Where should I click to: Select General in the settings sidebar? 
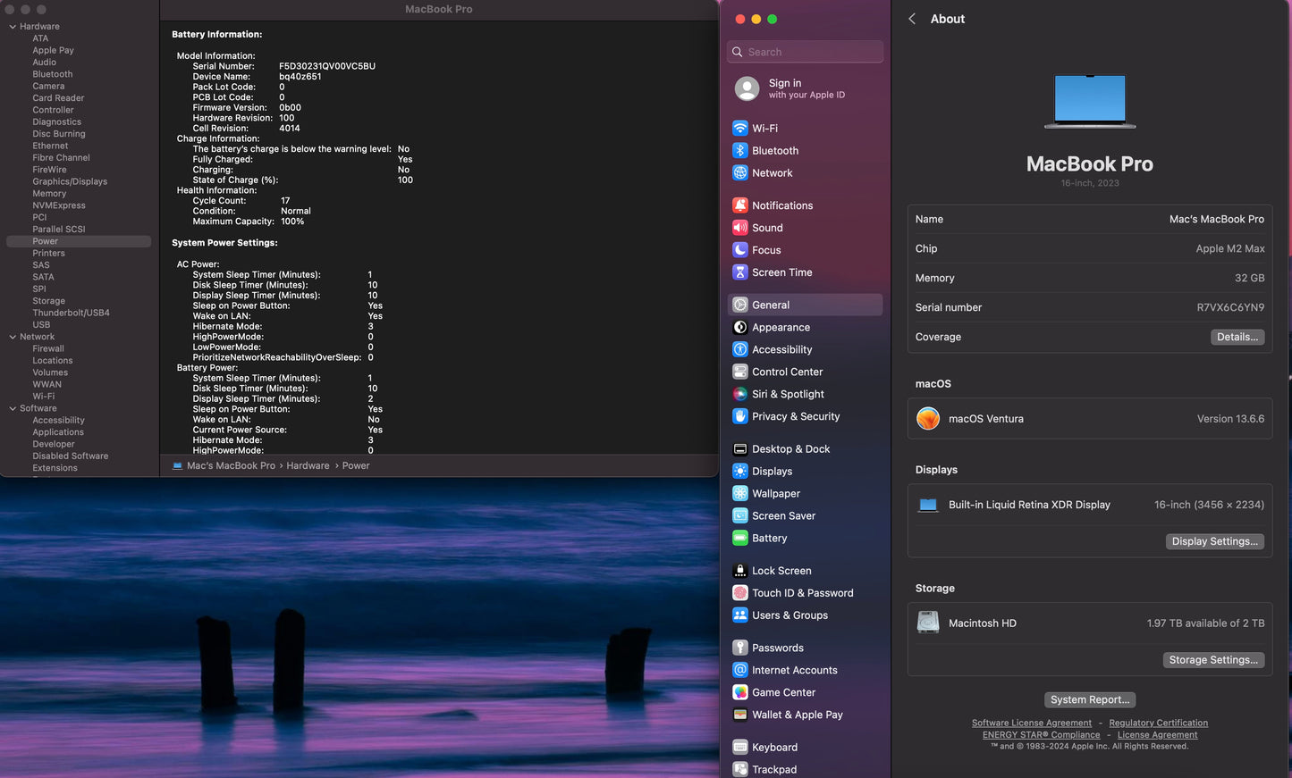[x=805, y=305]
